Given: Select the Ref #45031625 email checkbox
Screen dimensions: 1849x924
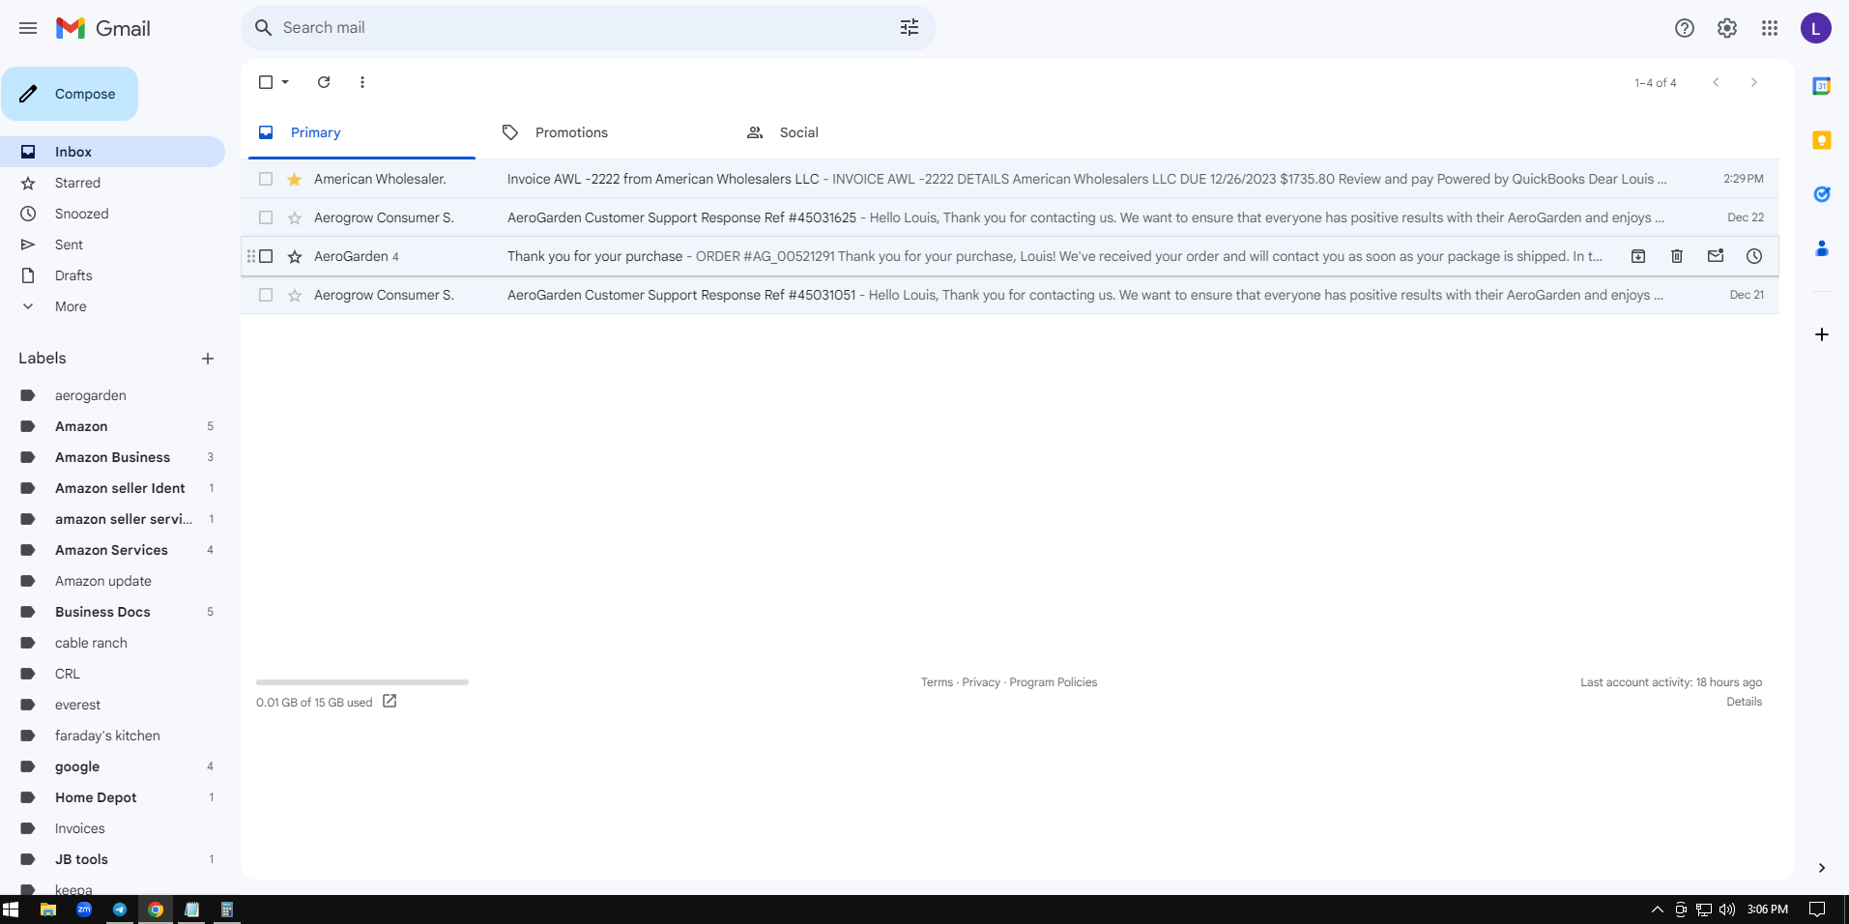Looking at the screenshot, I should [266, 217].
